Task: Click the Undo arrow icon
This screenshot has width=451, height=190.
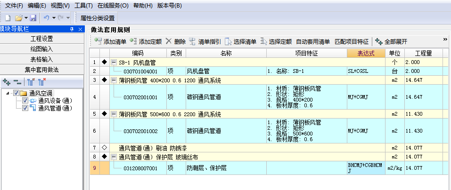Action: (46, 18)
